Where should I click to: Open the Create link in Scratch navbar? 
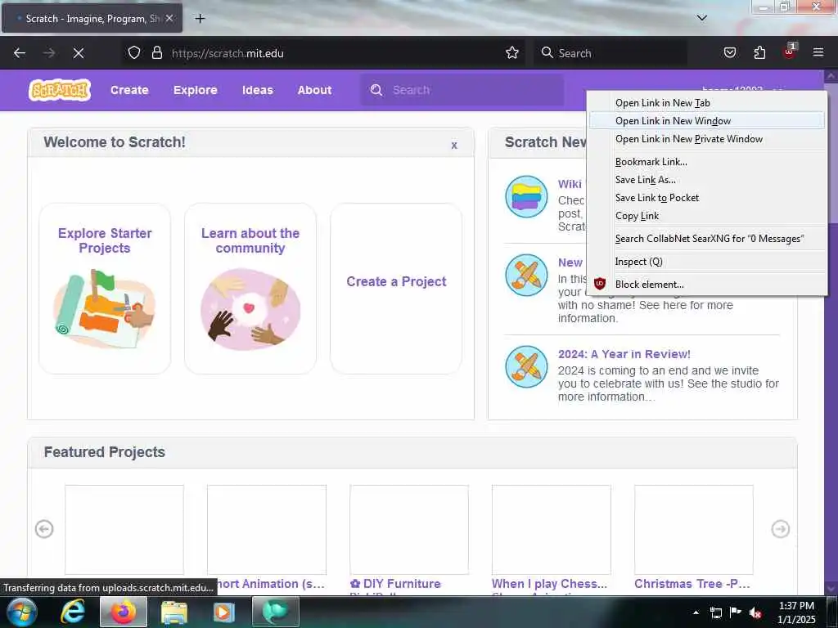pyautogui.click(x=129, y=90)
